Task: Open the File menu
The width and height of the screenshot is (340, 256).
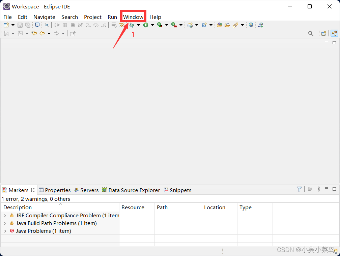Action: pos(7,17)
